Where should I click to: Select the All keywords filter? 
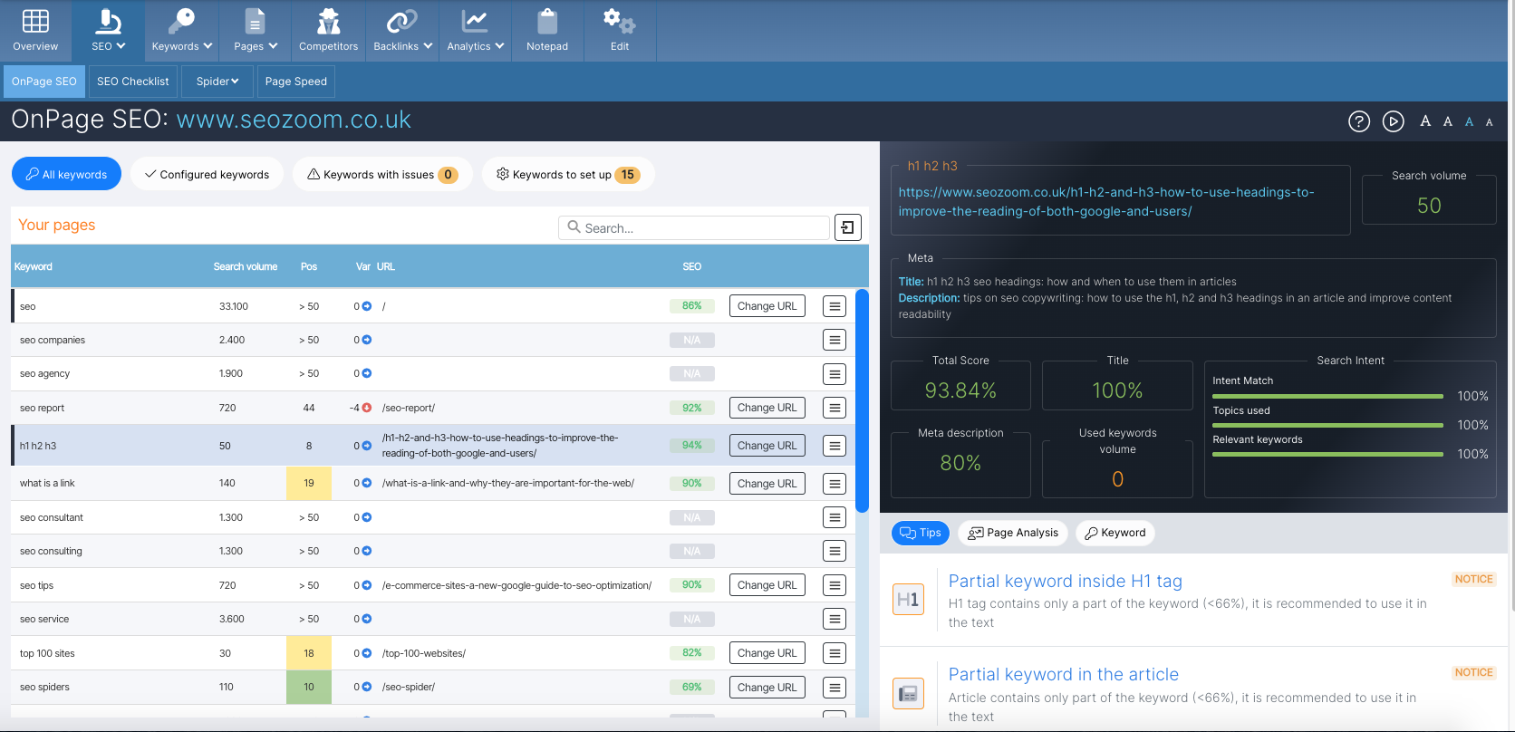[x=66, y=174]
